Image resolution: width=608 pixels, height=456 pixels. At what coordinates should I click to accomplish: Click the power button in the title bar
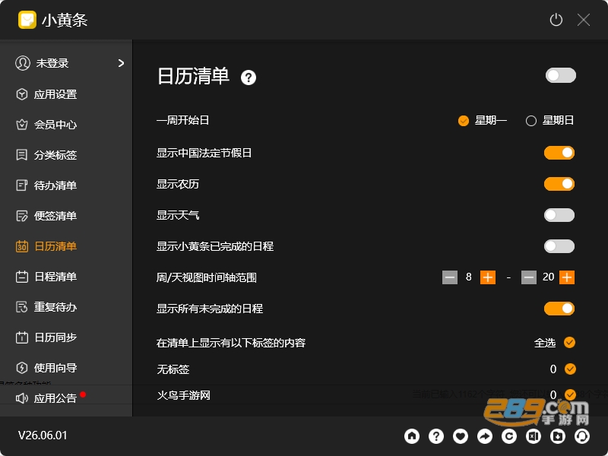tap(556, 20)
